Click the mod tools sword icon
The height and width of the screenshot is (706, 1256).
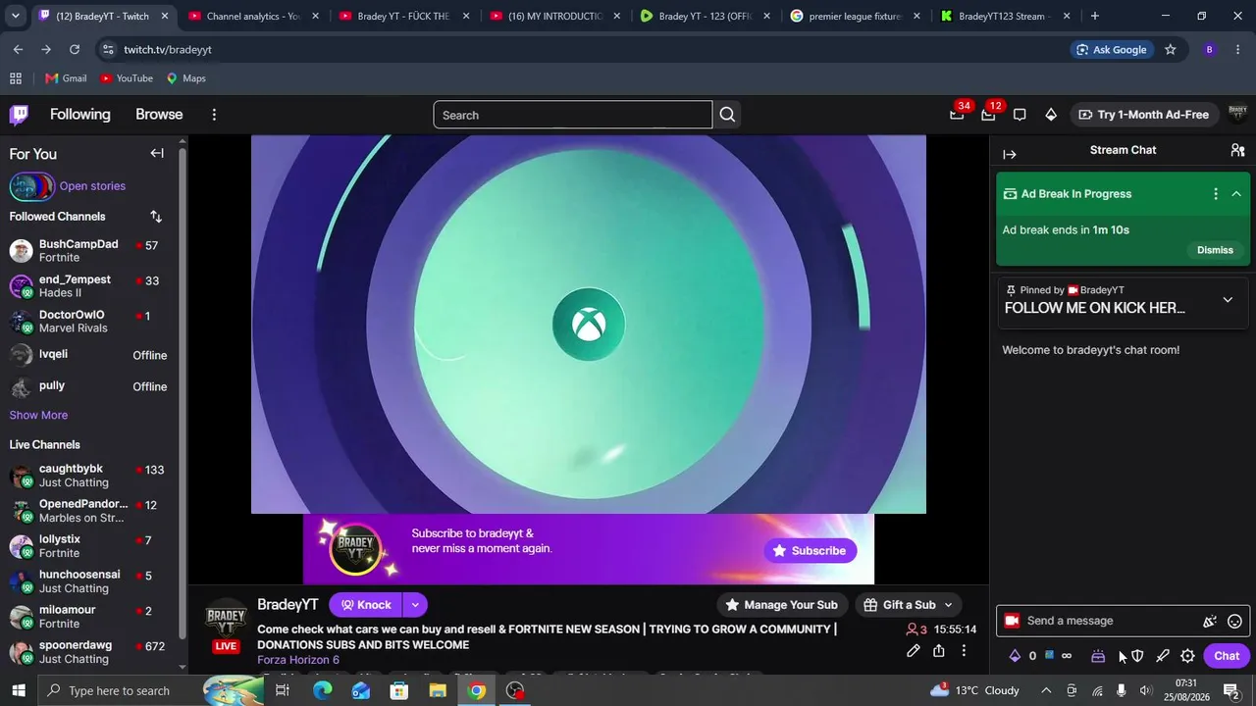click(x=1163, y=656)
